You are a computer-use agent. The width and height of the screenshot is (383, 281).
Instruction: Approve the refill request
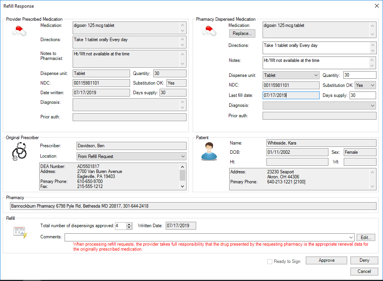[x=326, y=261]
